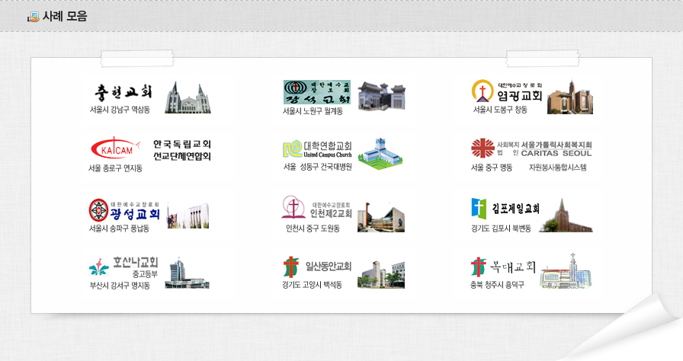Image resolution: width=683 pixels, height=361 pixels.
Task: Select the 일산동안교회 building thumbnail
Action: 381,275
